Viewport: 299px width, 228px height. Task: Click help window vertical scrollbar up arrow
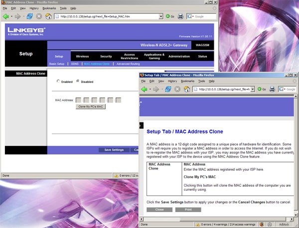click(296, 96)
